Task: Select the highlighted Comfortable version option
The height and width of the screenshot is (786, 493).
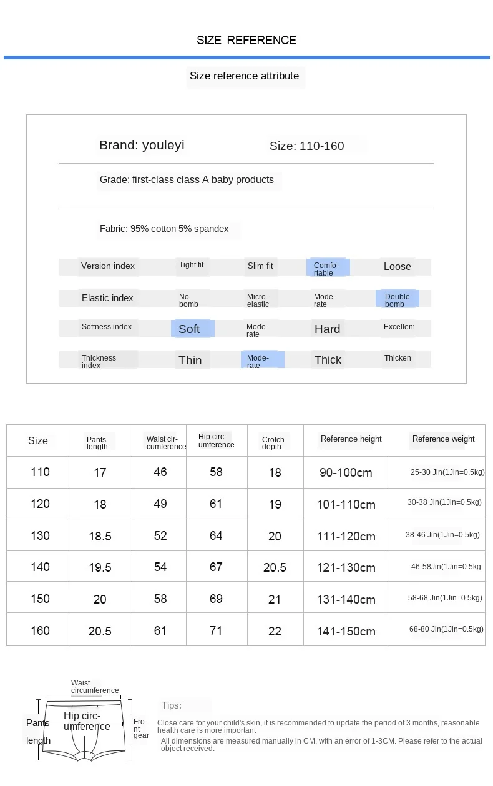Action: [x=328, y=268]
